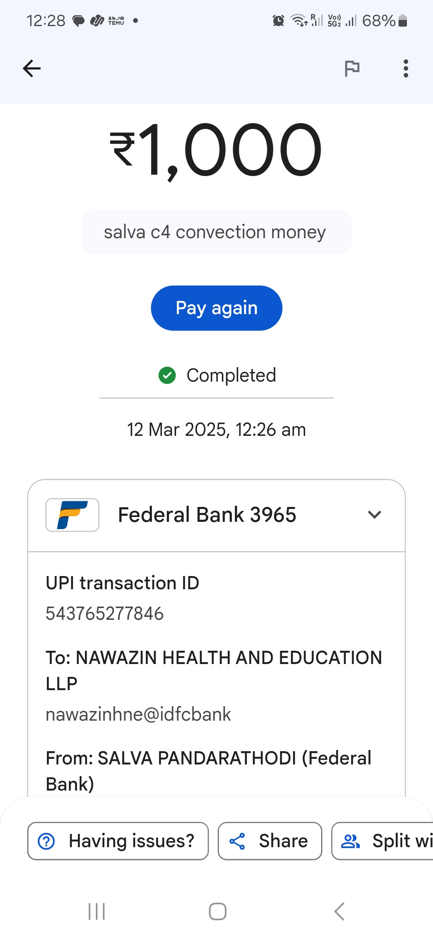Tap the report flag icon
The image size is (433, 940).
point(352,68)
